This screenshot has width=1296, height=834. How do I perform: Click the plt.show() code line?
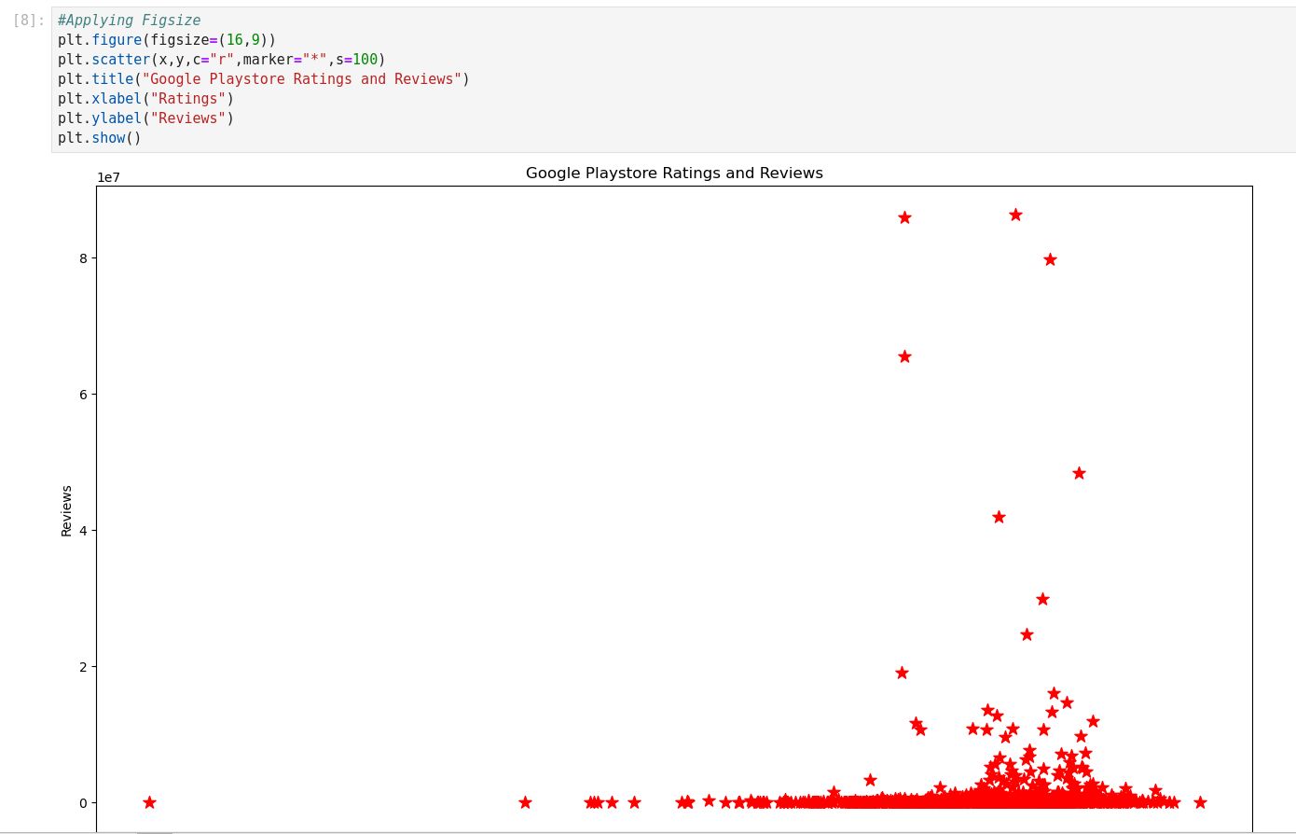[x=99, y=138]
